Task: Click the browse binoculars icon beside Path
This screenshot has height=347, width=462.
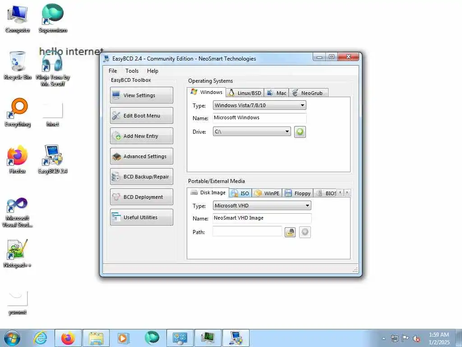Action: tap(290, 232)
